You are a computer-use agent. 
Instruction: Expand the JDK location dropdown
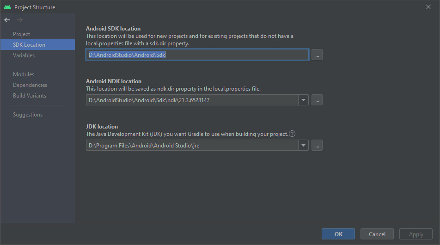coord(303,146)
